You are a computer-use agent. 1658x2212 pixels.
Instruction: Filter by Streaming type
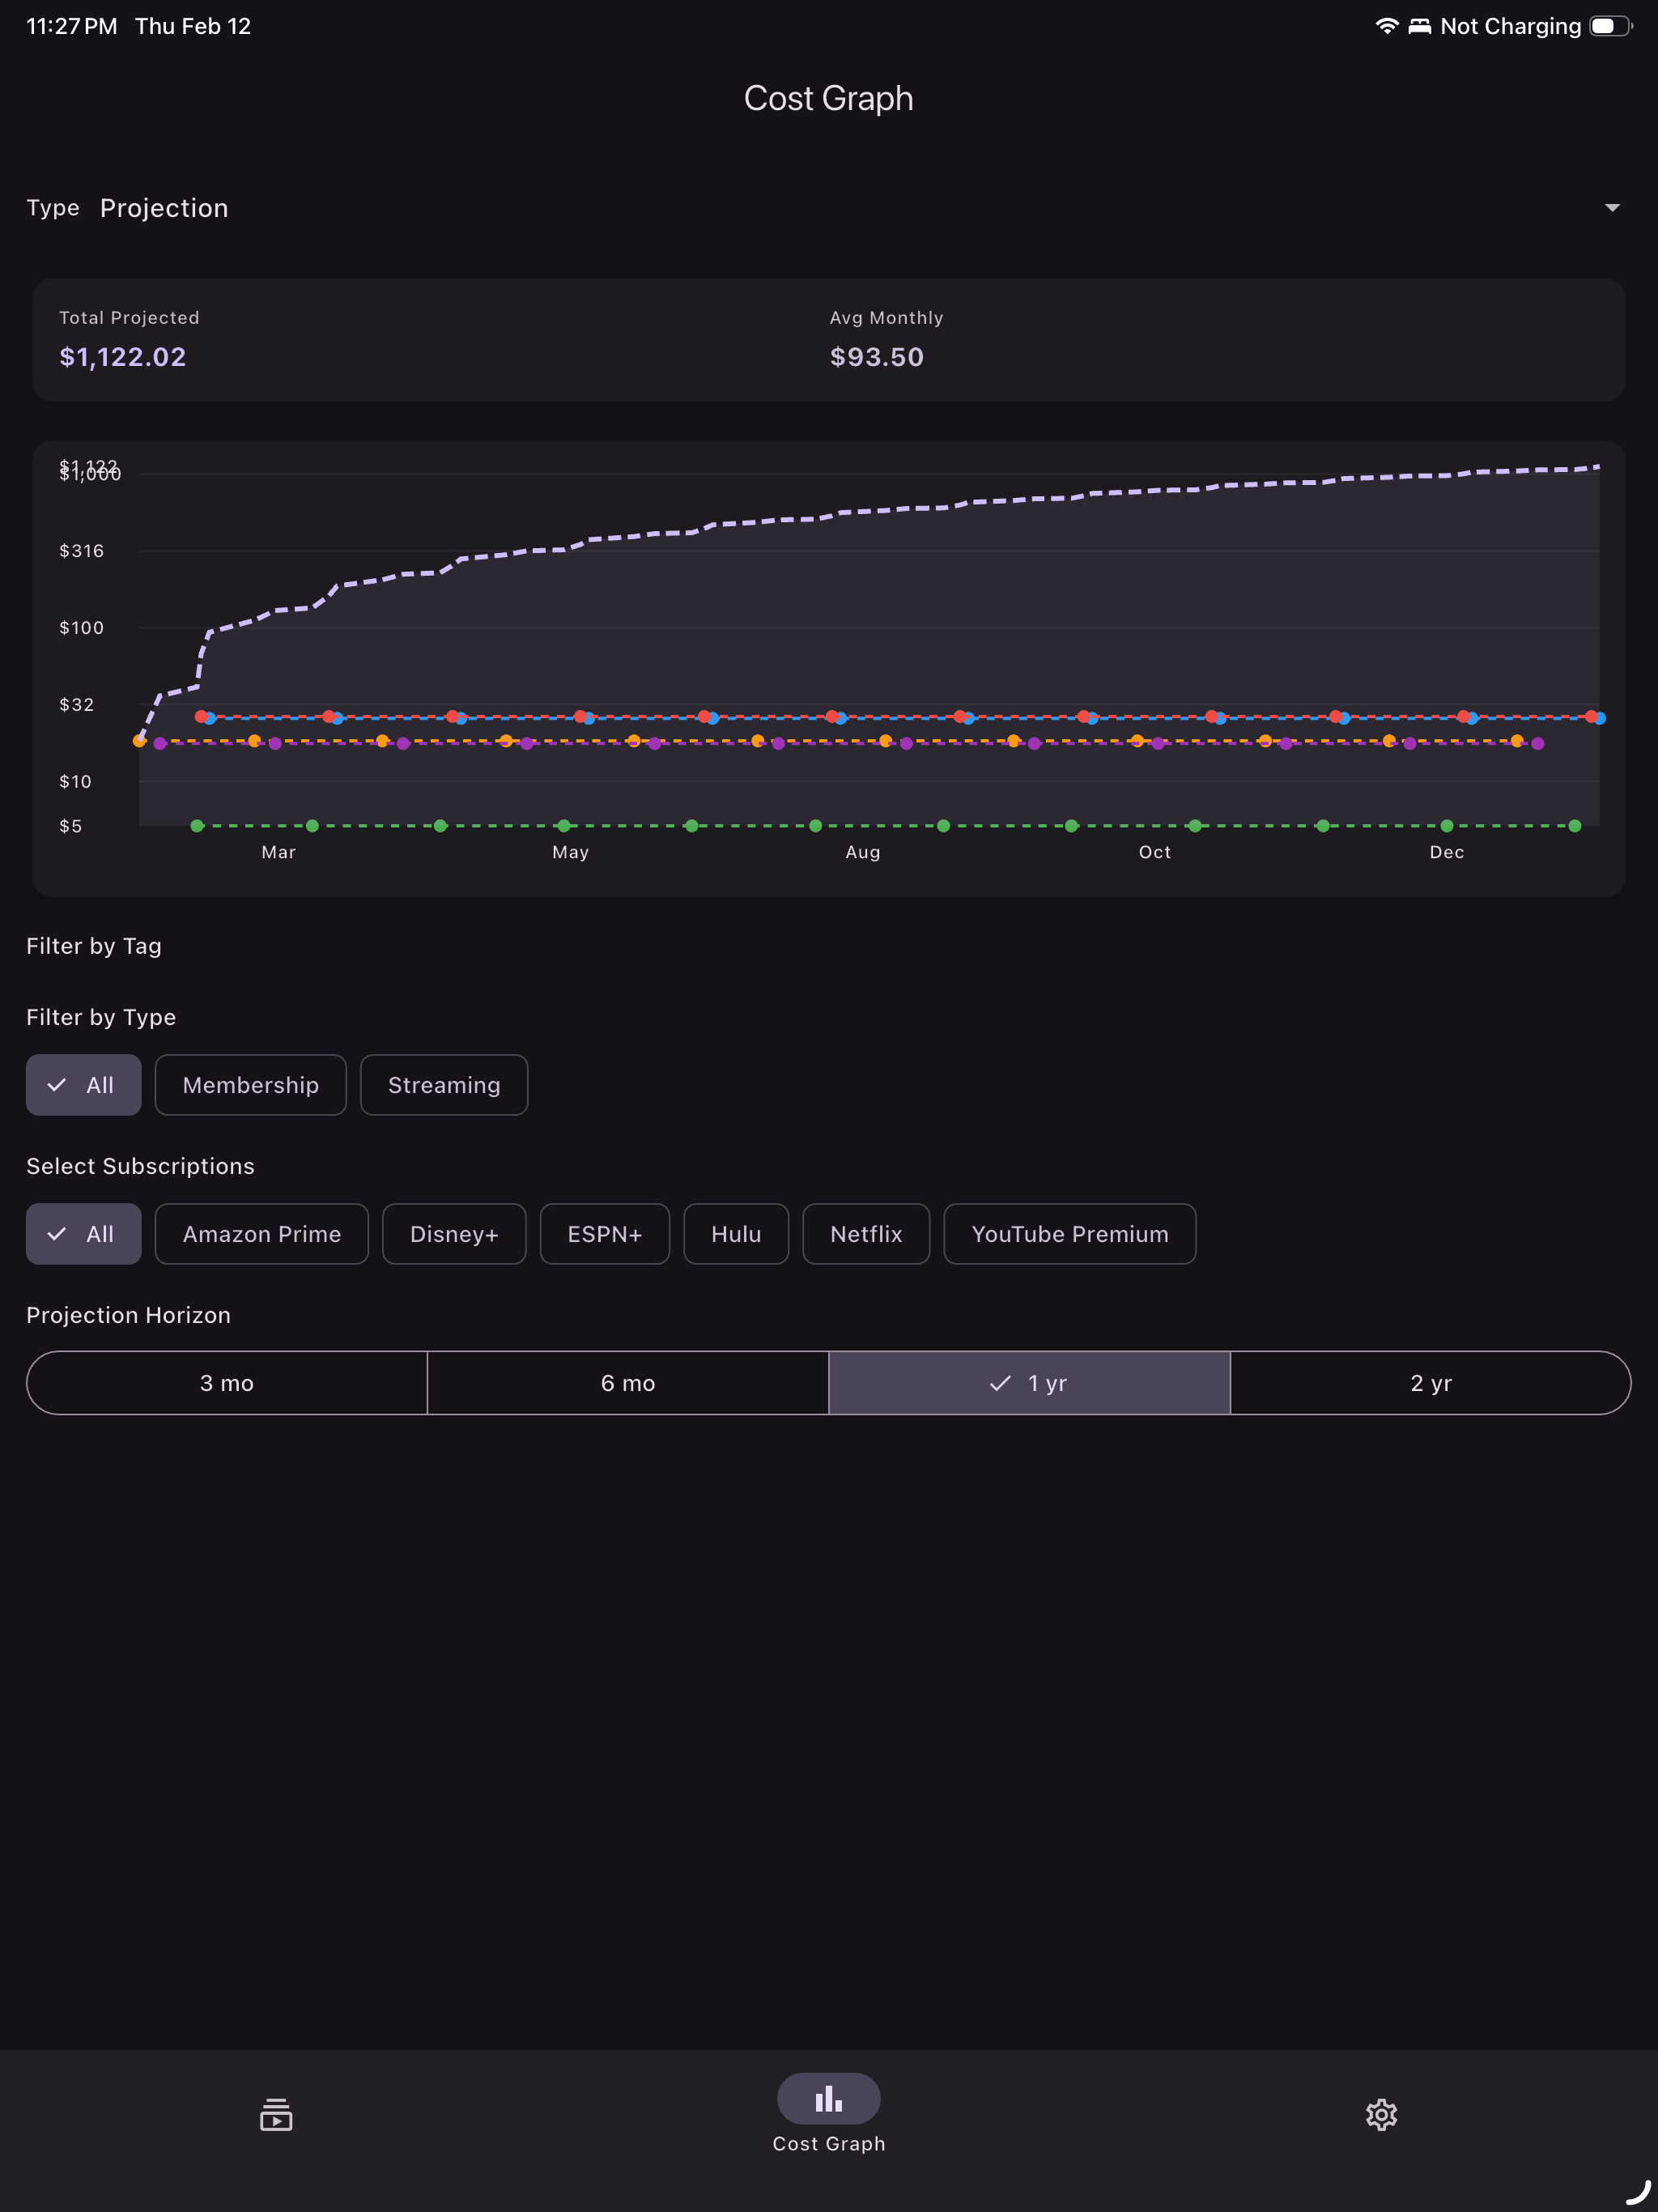pos(444,1085)
